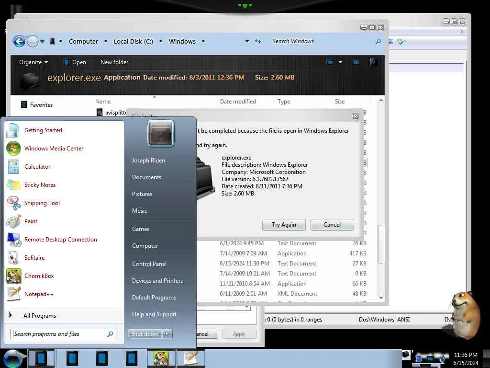Image resolution: width=490 pixels, height=368 pixels.
Task: Click Try Again in File In Use dialog
Action: click(284, 225)
